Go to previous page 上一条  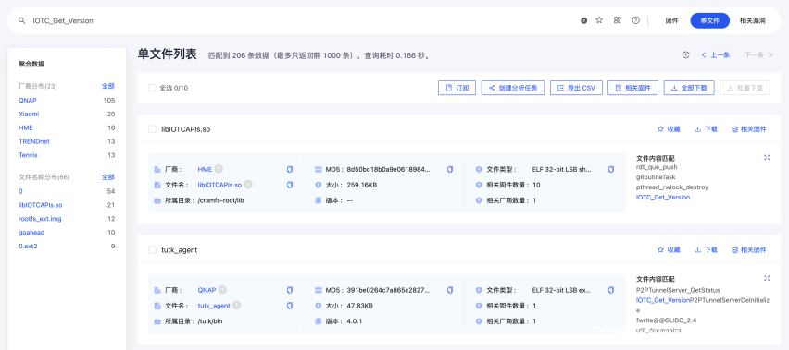(x=715, y=55)
